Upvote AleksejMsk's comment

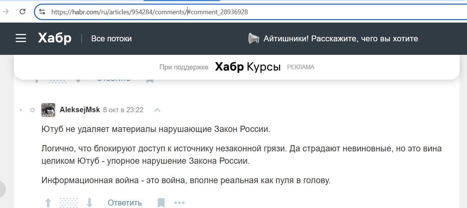[48, 203]
